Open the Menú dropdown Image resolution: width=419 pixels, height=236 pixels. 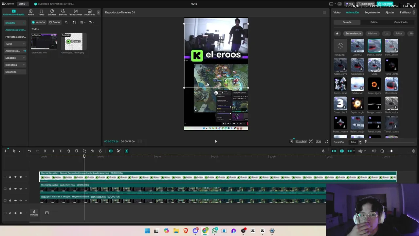(x=22, y=4)
